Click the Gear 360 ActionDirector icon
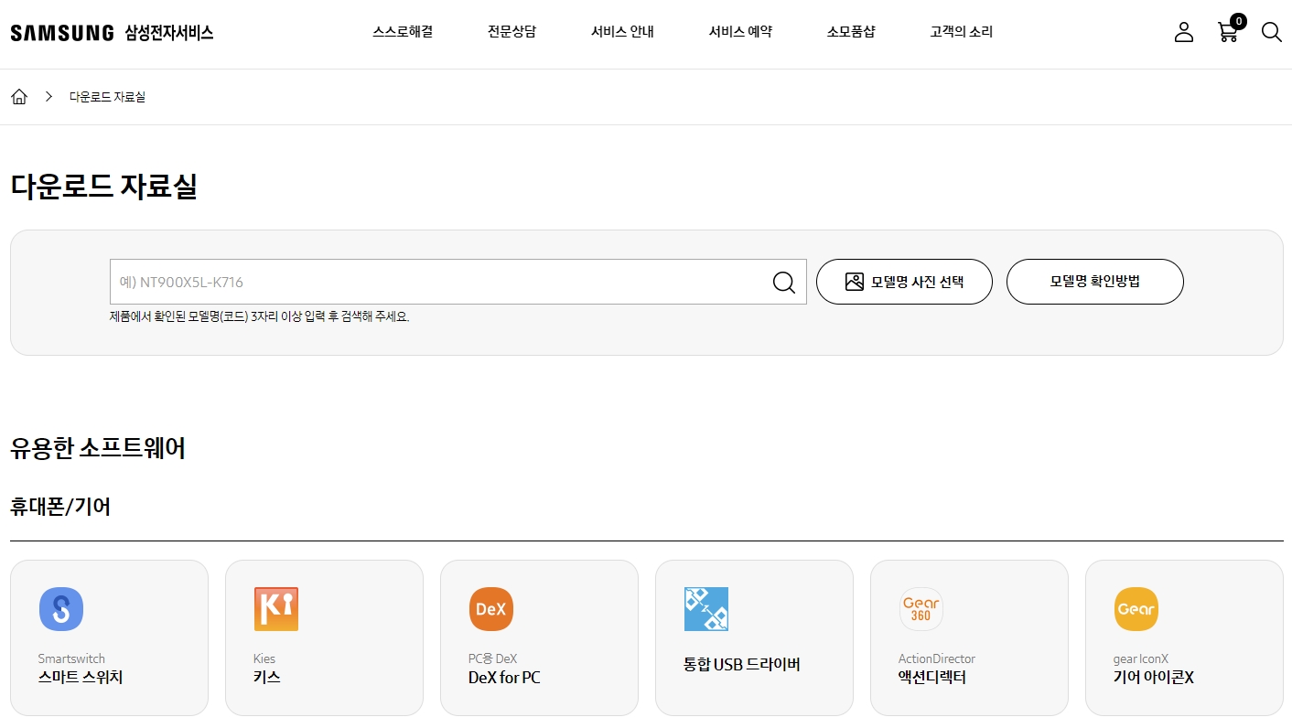1292x728 pixels. coord(921,609)
